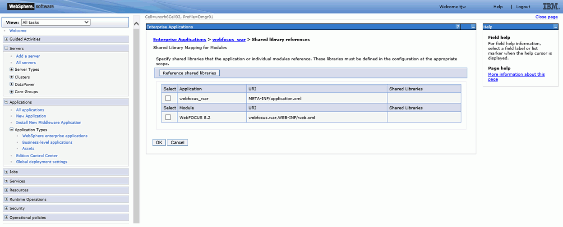Click Enterprise Applications breadcrumb link
This screenshot has width=563, height=227.
(x=180, y=40)
